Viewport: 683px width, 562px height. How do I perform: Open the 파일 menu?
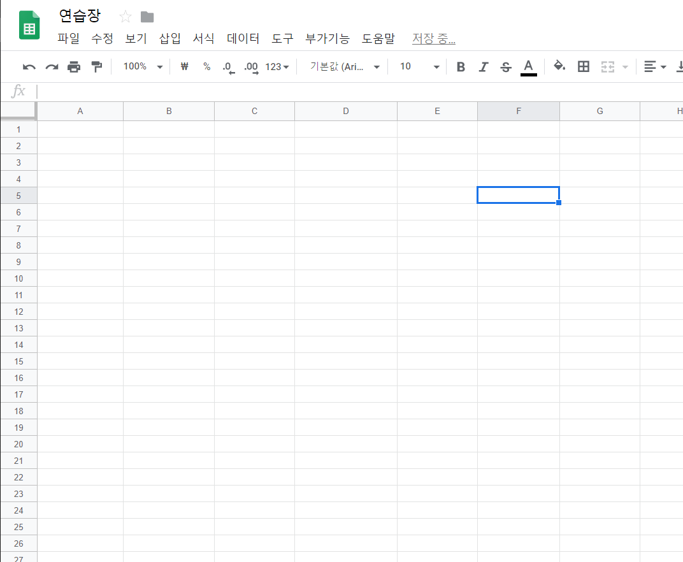[68, 38]
